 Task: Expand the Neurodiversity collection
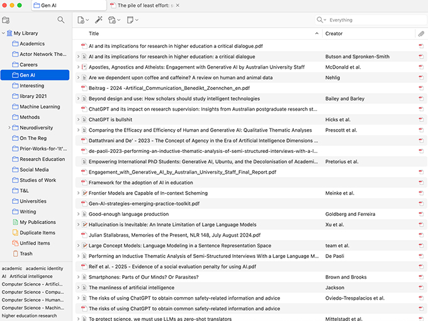8,128
